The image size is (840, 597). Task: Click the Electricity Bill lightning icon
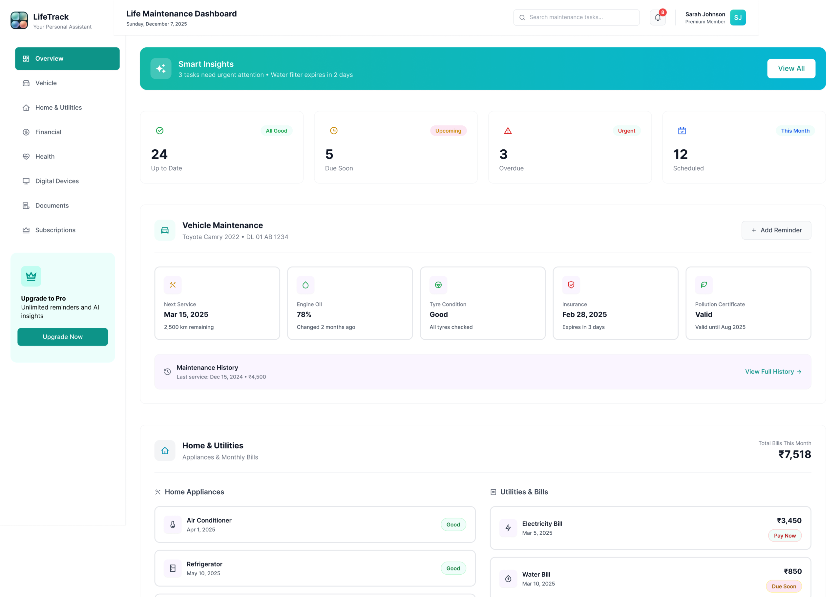tap(508, 528)
